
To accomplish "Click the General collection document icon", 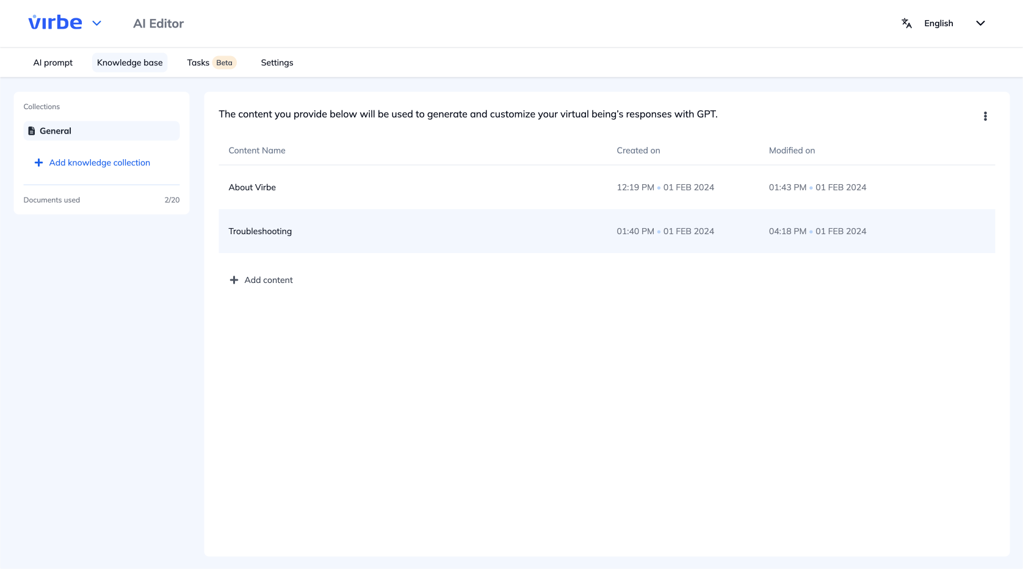I will click(32, 131).
